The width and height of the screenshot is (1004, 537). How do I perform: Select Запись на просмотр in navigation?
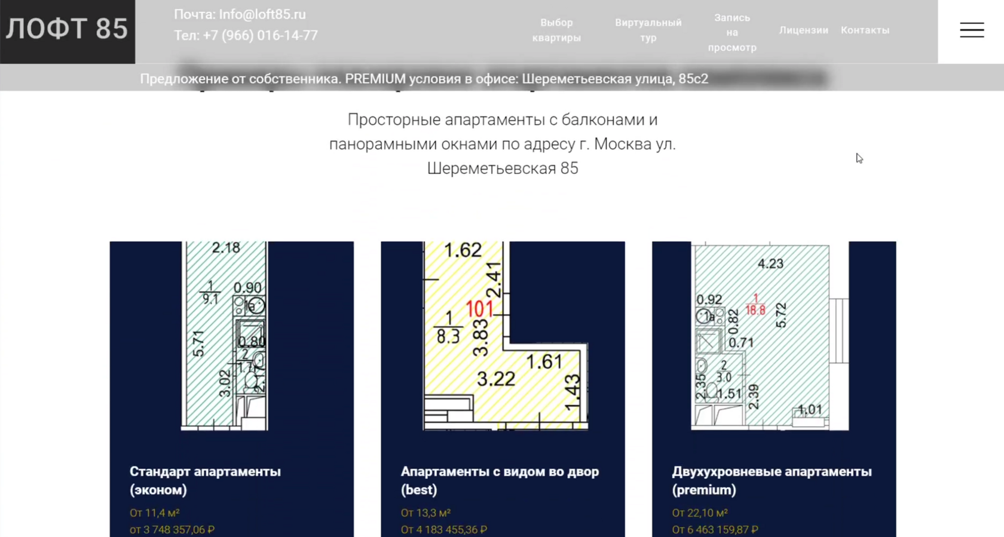(x=732, y=32)
